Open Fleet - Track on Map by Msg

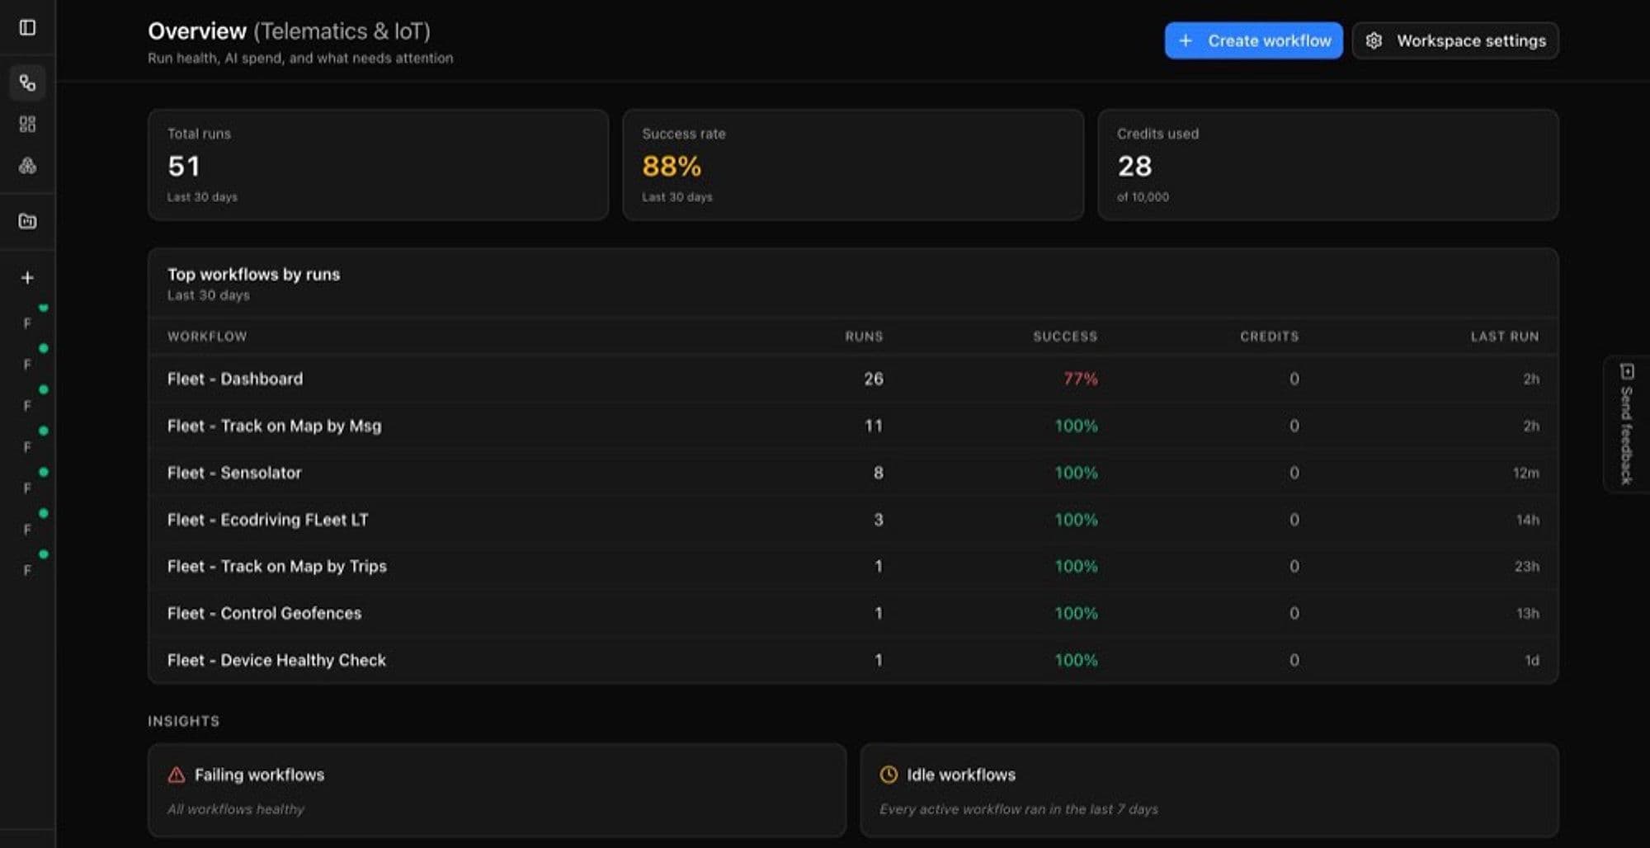[853, 426]
